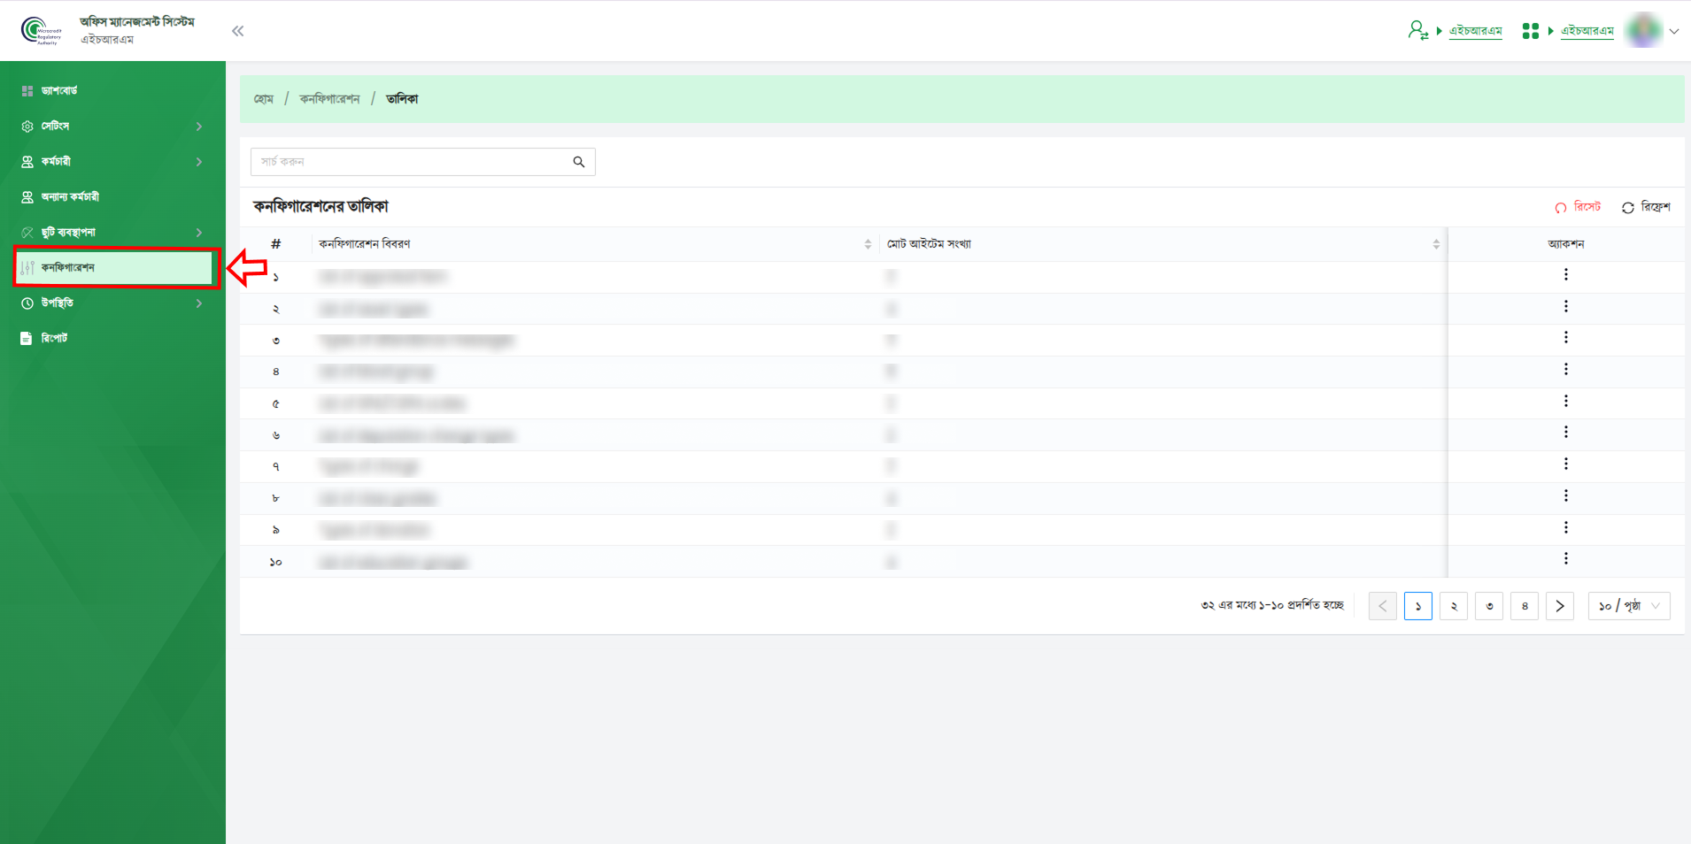The image size is (1691, 844).
Task: Click the রিপোর্ট document icon
Action: [x=27, y=339]
